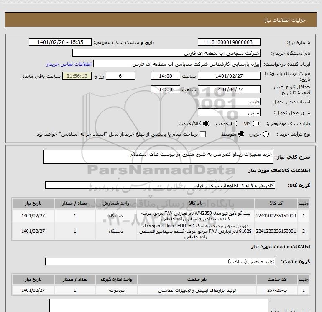The image size is (322, 312).
Task: Click goods code 2241220236150001
Action: coord(276,231)
